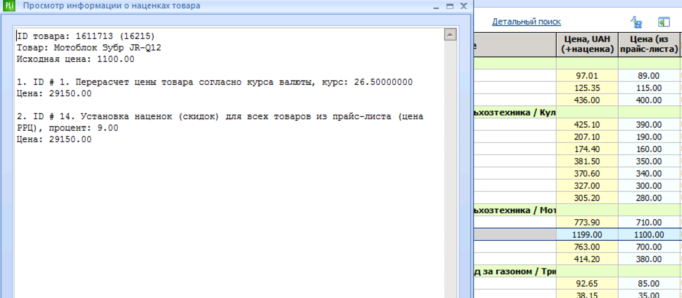The image size is (682, 298).
Task: Minimize the markup information window
Action: pos(436,6)
